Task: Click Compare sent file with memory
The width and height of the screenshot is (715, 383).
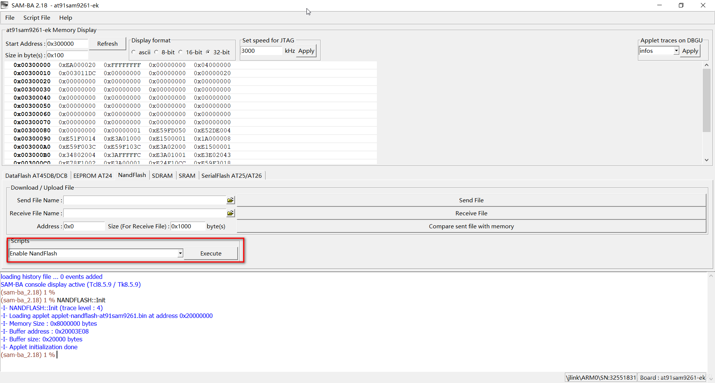Action: [471, 226]
